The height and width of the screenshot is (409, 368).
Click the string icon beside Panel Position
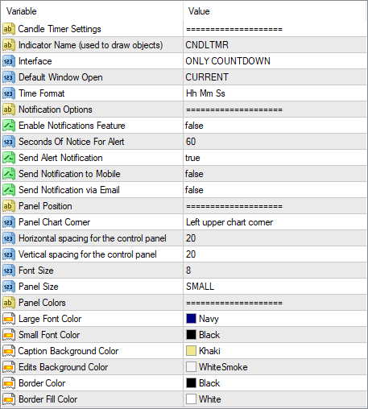[x=9, y=206]
